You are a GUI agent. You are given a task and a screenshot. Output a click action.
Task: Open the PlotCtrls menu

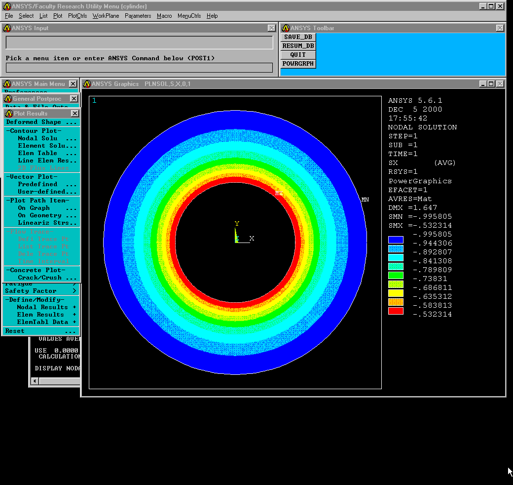pos(77,16)
